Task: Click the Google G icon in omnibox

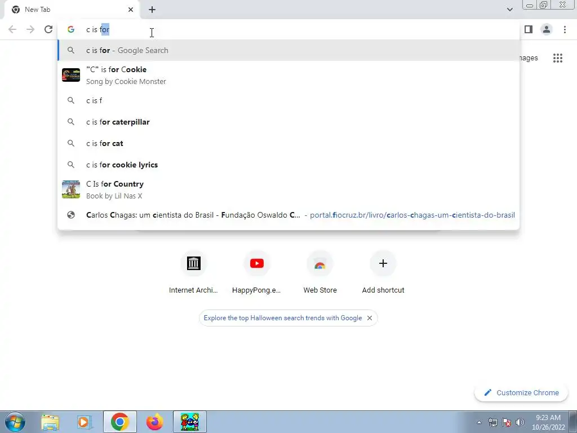Action: tap(71, 29)
